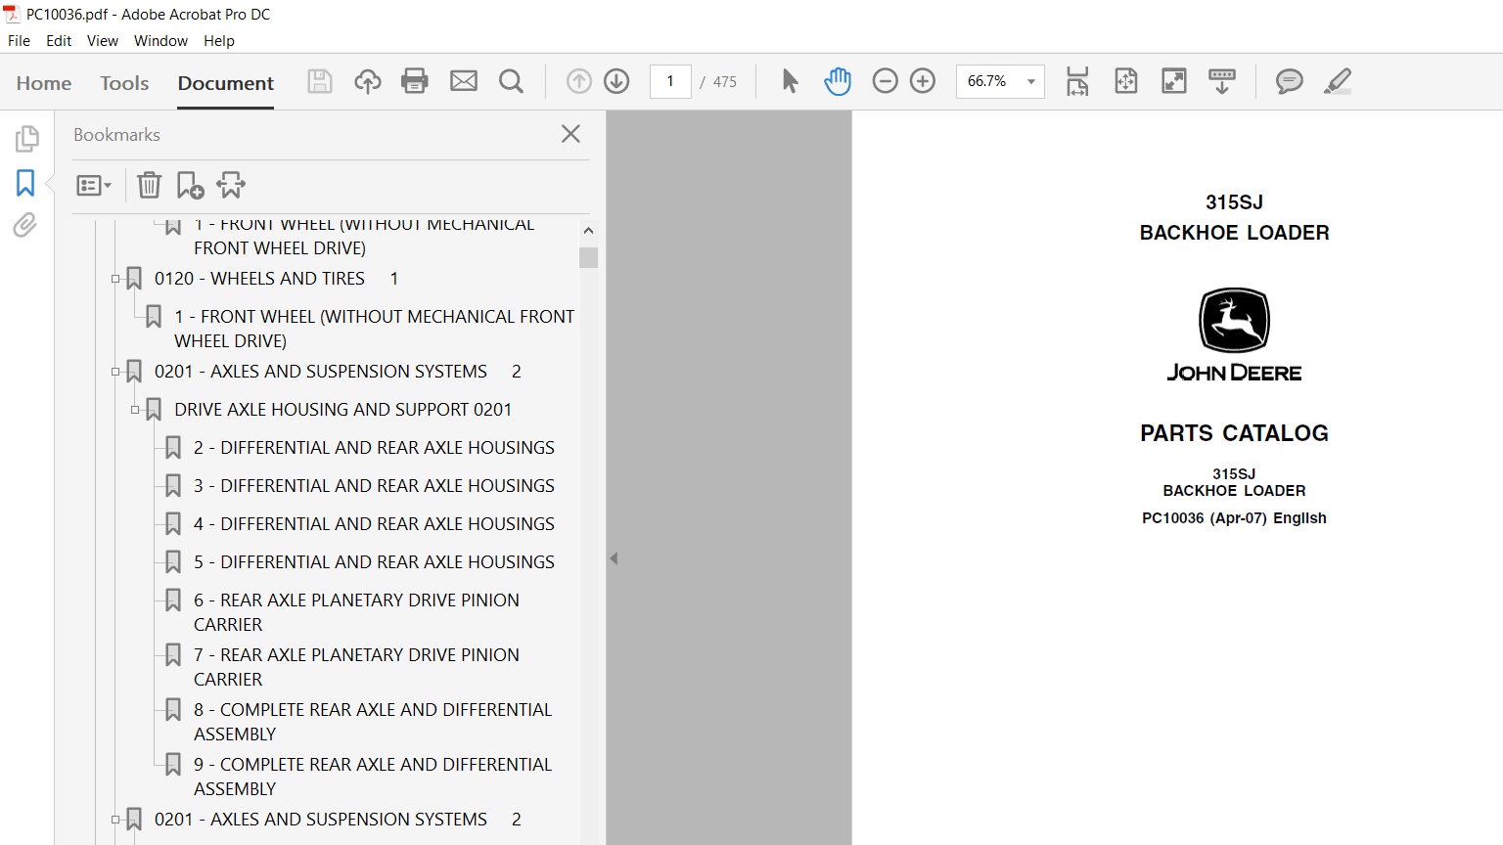This screenshot has width=1503, height=845.
Task: Open the File menu
Action: pos(19,41)
